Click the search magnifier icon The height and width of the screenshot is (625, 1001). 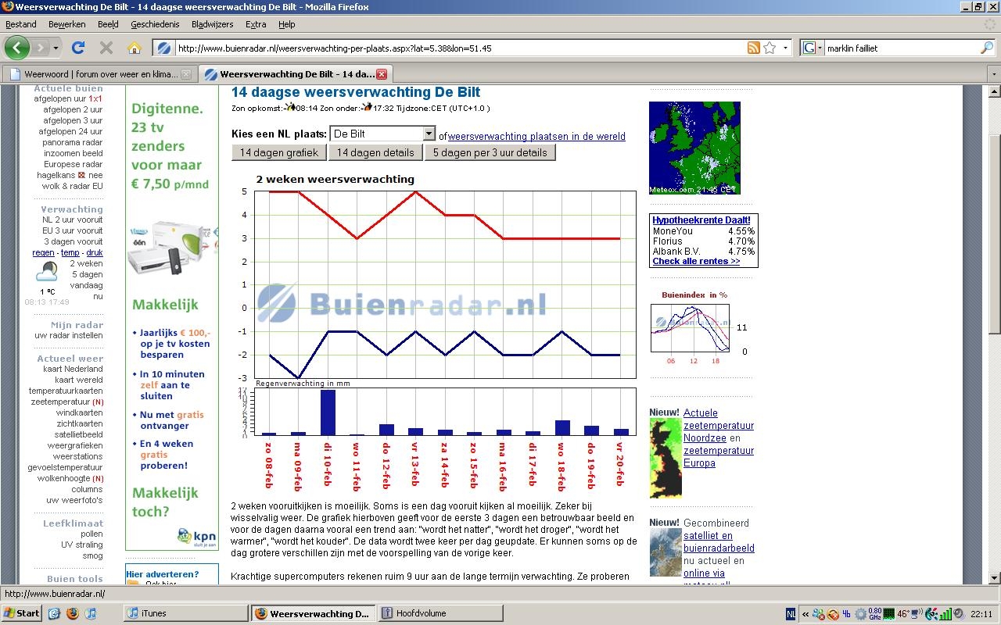986,48
